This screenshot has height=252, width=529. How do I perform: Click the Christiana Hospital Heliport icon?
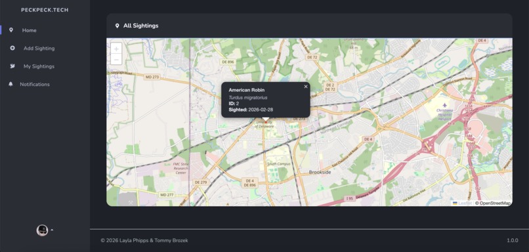444,105
